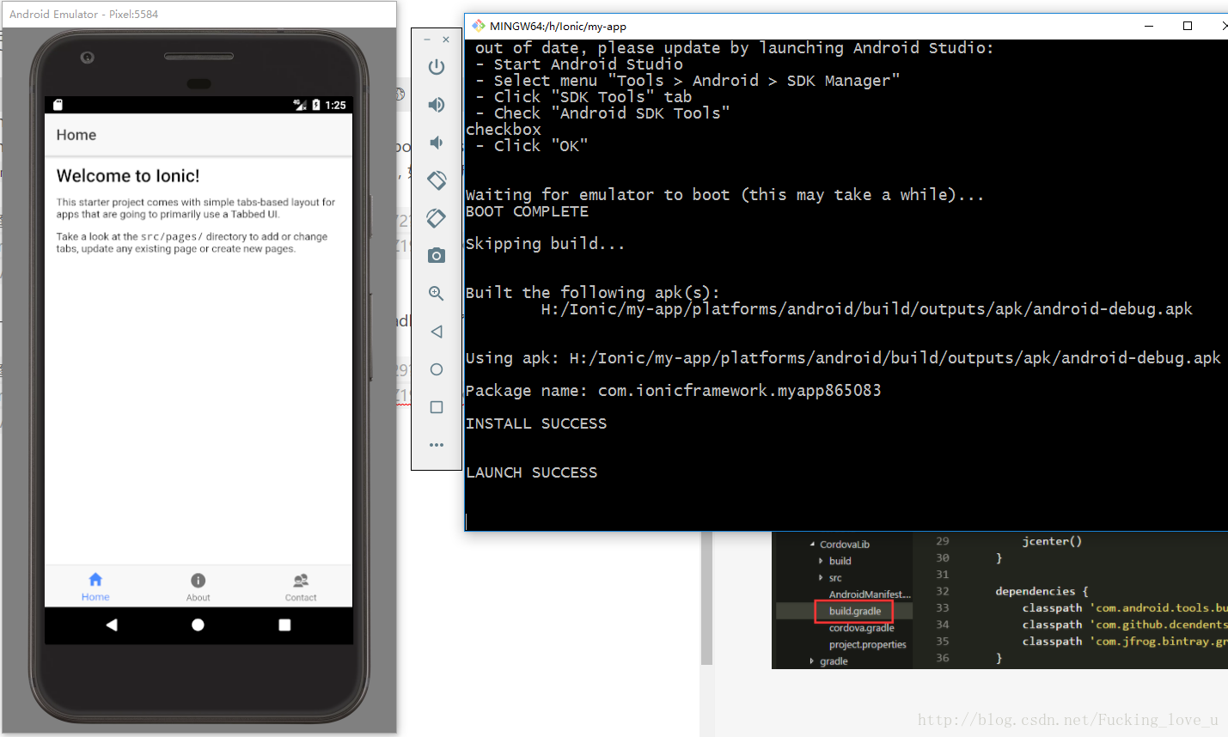The height and width of the screenshot is (737, 1228).
Task: Close the emulator toolbar panel
Action: [446, 40]
